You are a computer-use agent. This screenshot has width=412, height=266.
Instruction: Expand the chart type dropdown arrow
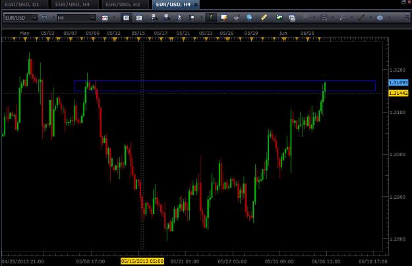tap(114, 18)
